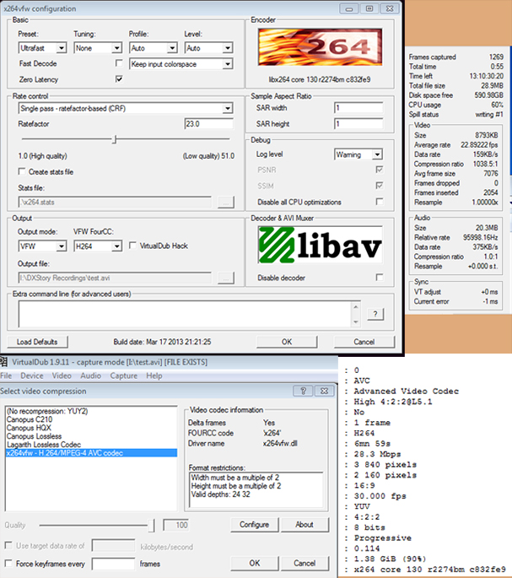
Task: Toggle the Zero Latency checkbox
Action: pyautogui.click(x=119, y=78)
